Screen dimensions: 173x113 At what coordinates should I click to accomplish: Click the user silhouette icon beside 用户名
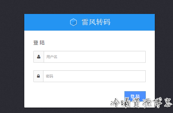[x=39, y=57]
